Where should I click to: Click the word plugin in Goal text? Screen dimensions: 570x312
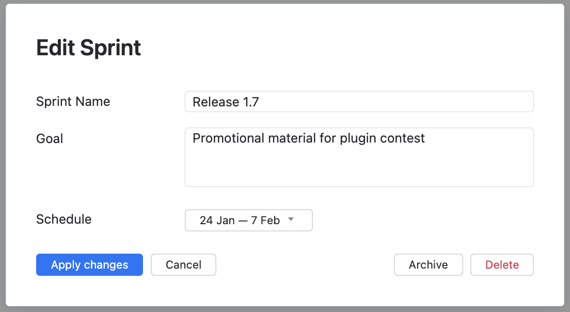pos(358,138)
